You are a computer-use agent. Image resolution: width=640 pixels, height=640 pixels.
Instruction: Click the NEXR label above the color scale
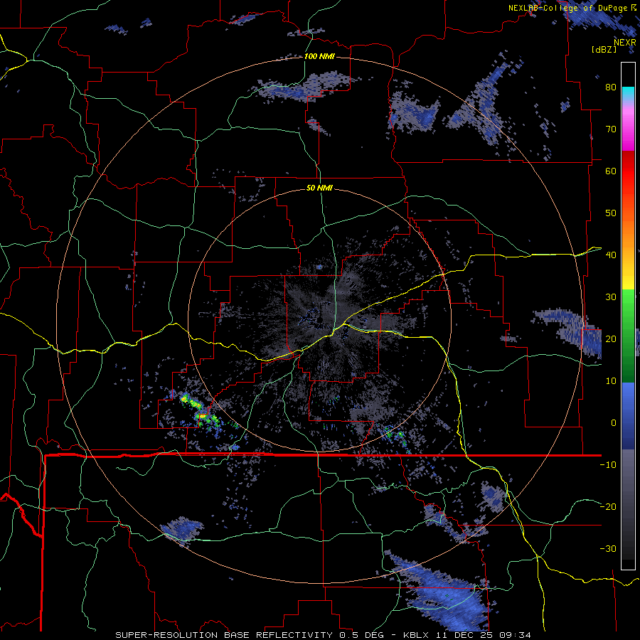coord(625,43)
